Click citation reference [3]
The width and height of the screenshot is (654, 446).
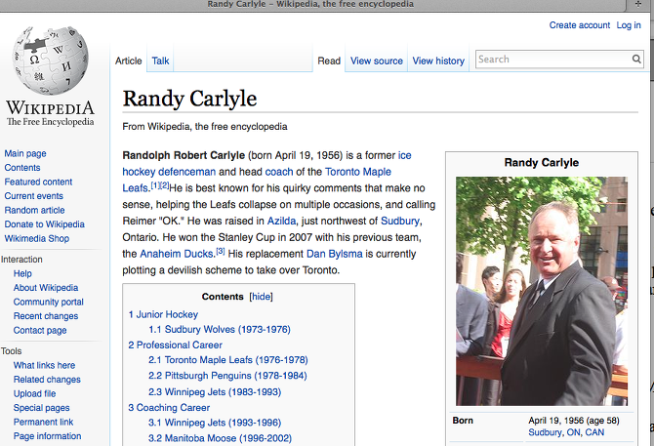(x=221, y=252)
